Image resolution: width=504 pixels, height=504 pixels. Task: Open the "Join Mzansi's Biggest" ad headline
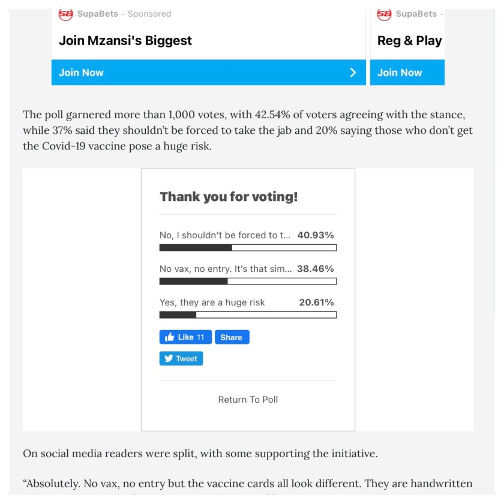pos(125,41)
